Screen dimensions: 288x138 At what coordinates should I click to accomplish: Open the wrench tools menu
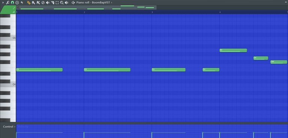pos(7,3)
